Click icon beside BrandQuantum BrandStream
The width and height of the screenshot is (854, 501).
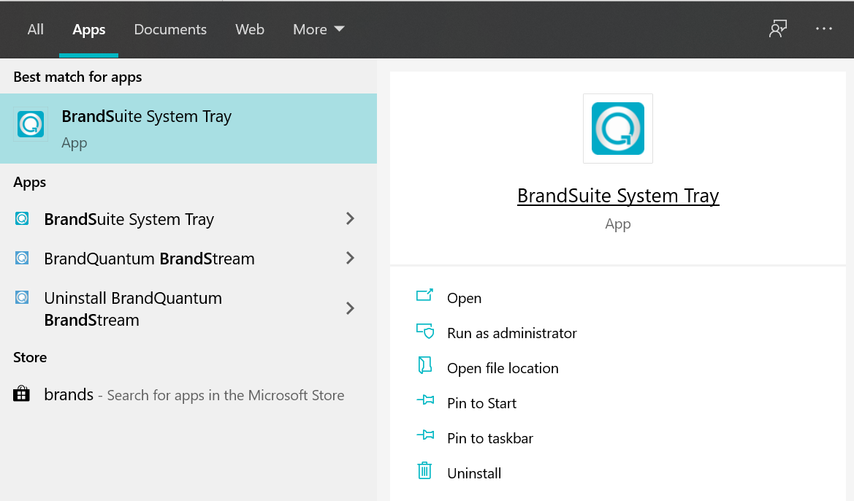pyautogui.click(x=22, y=258)
